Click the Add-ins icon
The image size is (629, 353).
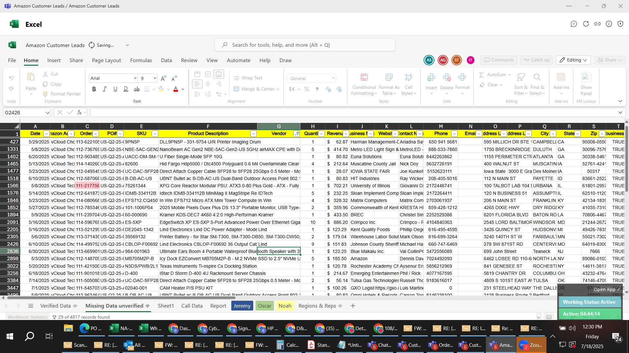[561, 77]
